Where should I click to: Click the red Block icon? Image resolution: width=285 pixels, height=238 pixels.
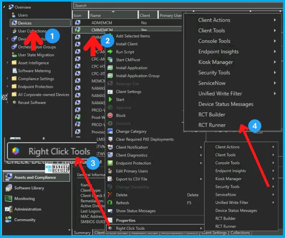tap(110, 115)
